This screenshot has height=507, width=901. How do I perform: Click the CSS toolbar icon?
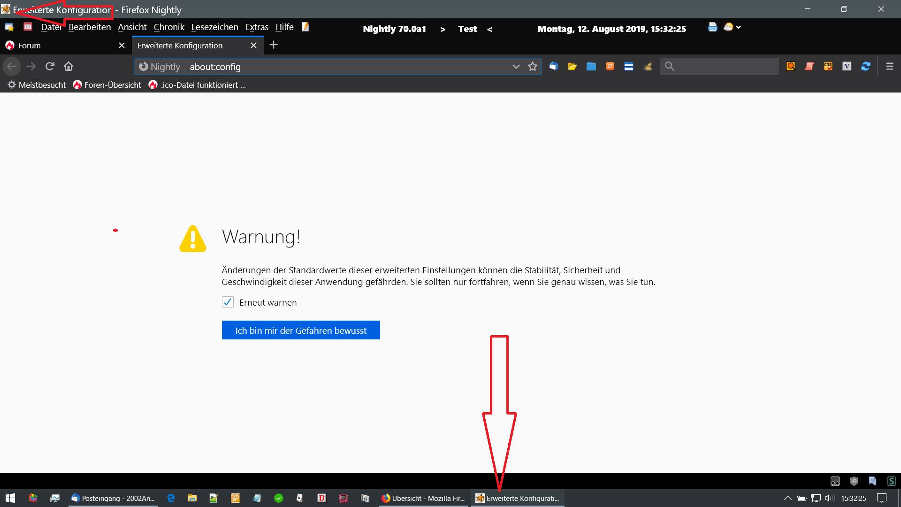828,66
